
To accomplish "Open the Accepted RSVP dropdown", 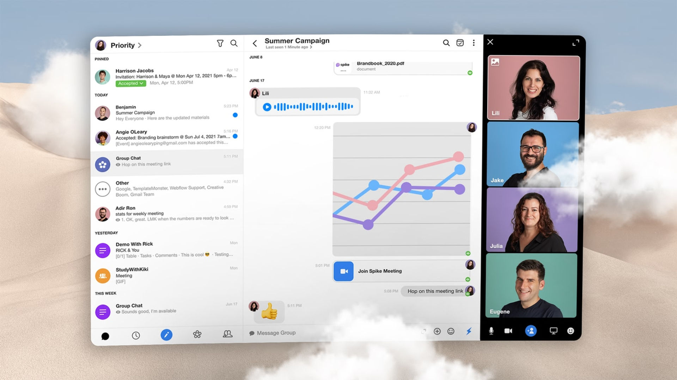I will tap(131, 83).
